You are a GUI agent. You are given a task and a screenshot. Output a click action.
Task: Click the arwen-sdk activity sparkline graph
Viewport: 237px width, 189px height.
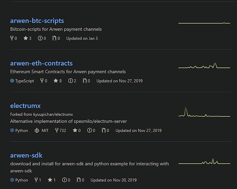point(204,162)
